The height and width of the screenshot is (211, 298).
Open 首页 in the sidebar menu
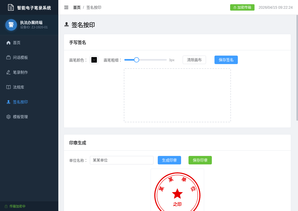29,43
